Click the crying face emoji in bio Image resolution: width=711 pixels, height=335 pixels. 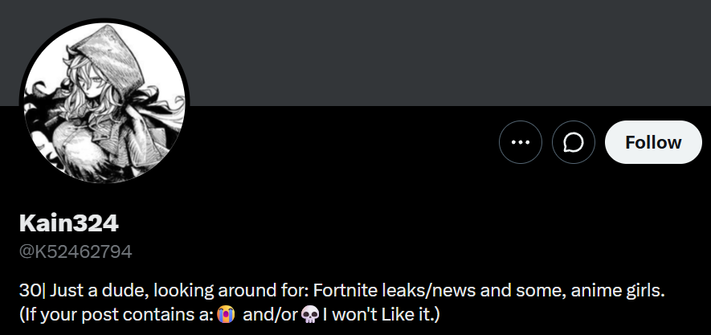pyautogui.click(x=226, y=314)
